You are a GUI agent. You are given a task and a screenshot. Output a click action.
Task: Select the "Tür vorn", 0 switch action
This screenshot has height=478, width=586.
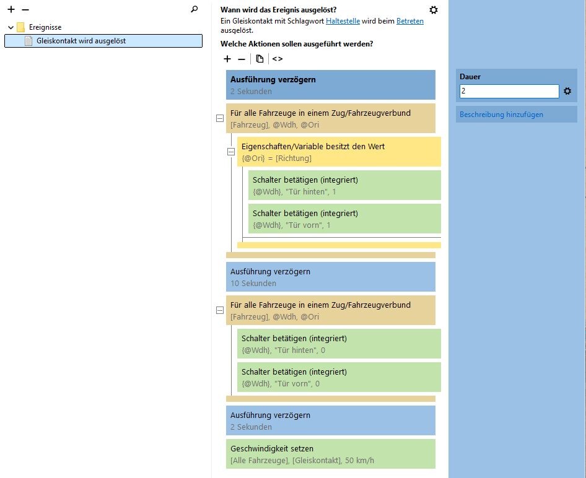[x=339, y=377]
